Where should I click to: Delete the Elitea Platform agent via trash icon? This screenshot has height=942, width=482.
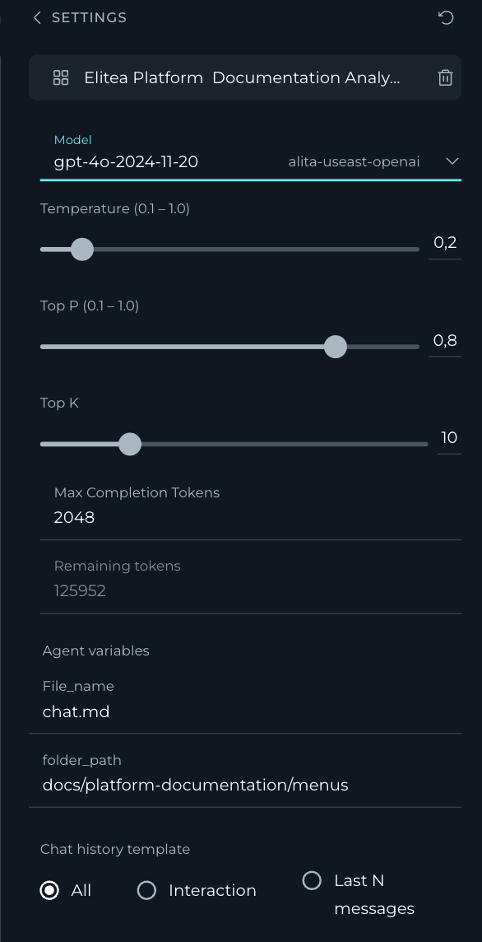point(445,78)
